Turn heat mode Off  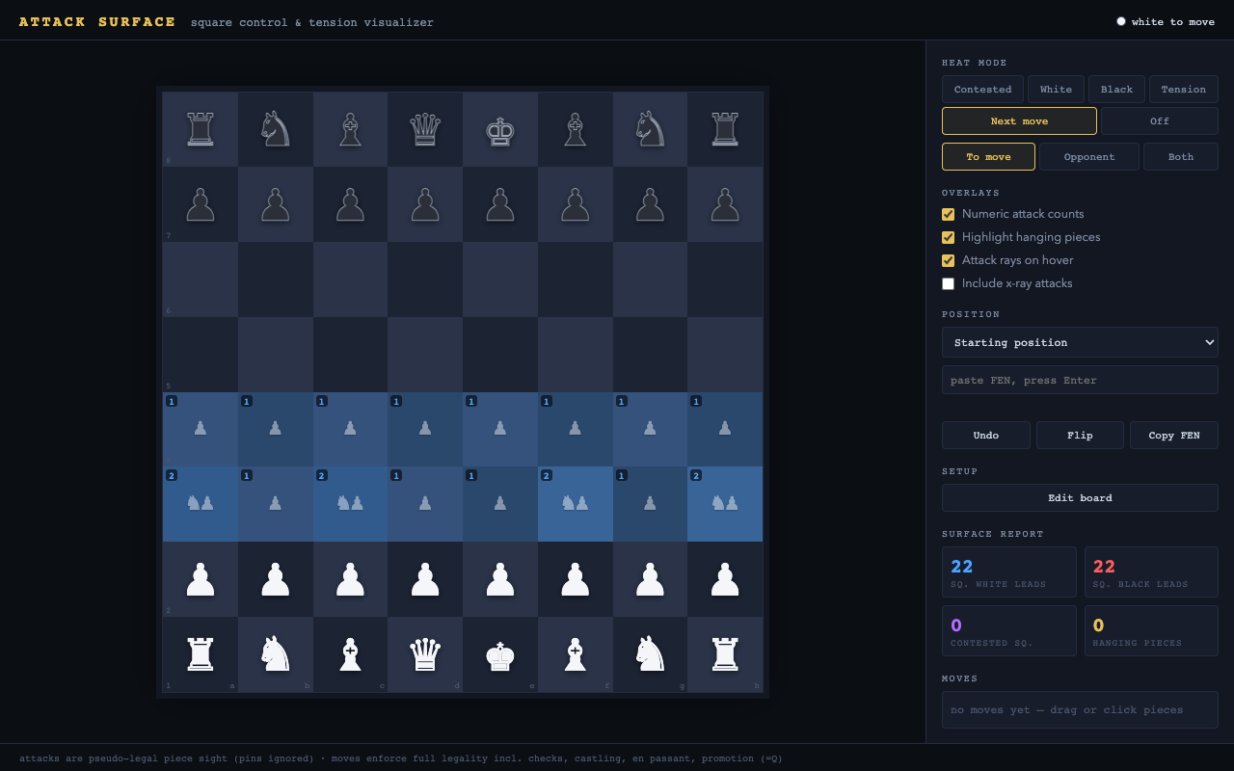tap(1160, 121)
